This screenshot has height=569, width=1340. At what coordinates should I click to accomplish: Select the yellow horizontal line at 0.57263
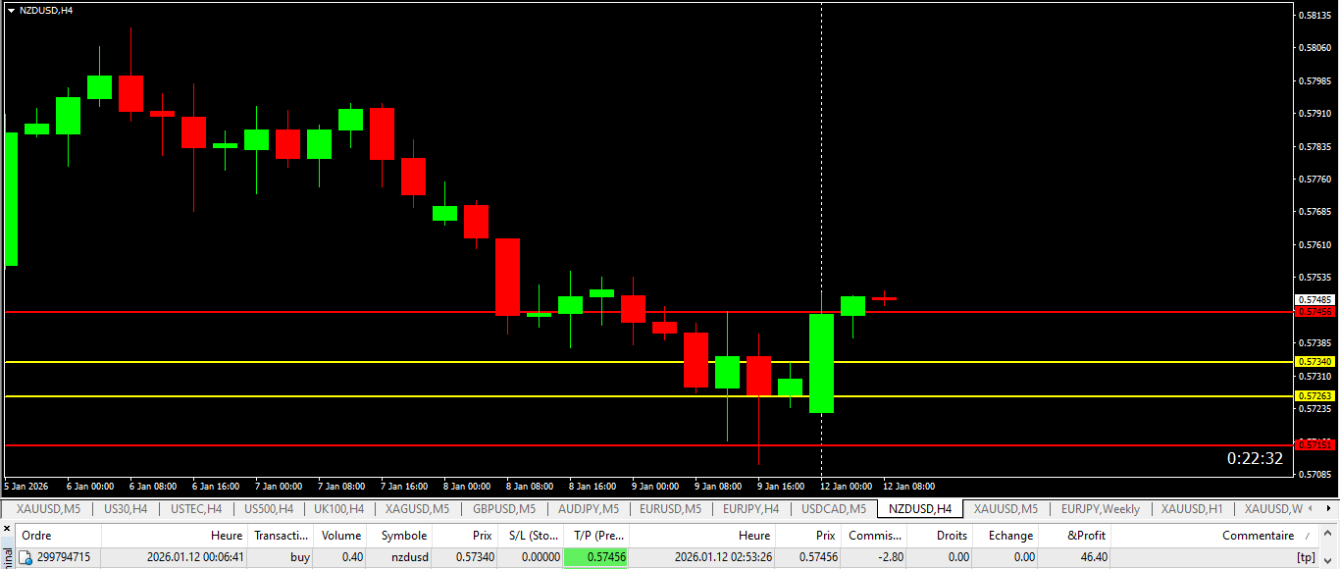(647, 396)
